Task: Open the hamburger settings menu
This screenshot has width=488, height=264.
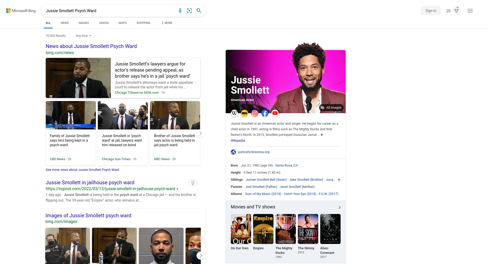Action: 470,11
